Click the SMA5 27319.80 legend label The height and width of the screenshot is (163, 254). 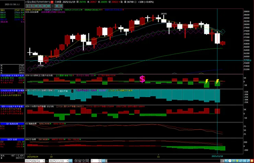[x=33, y=10]
